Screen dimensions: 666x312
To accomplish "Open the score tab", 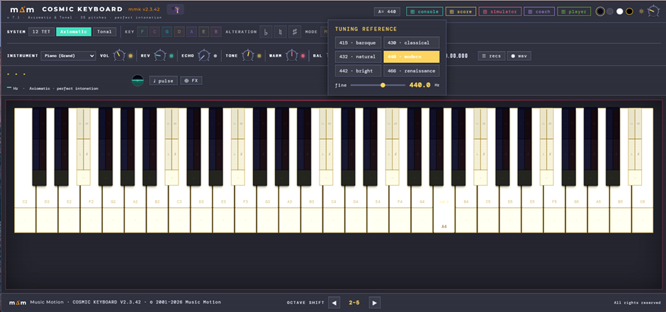I will point(461,11).
